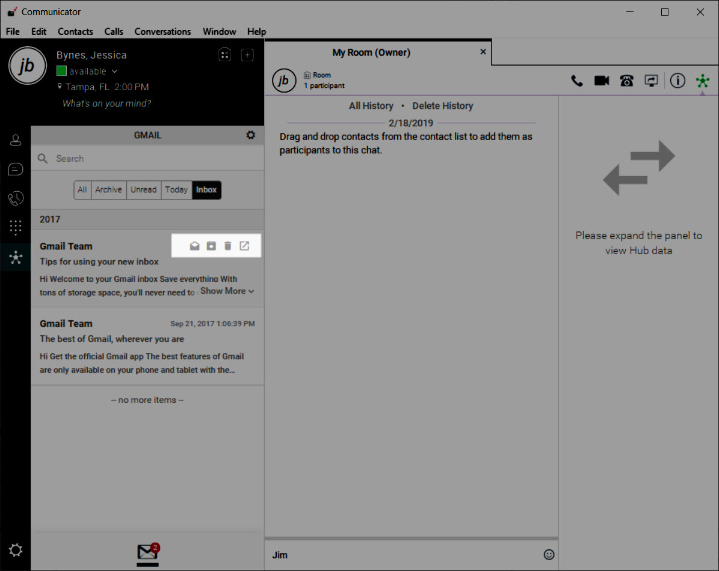Select the All email filter
Screen dimensions: 719x571
coord(82,189)
